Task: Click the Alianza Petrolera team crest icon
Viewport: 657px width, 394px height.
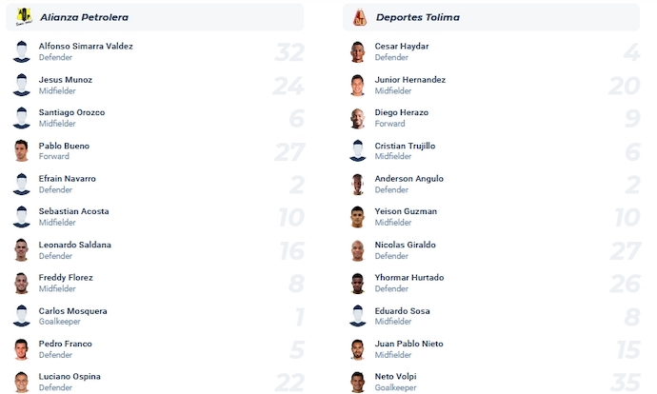Action: click(24, 17)
